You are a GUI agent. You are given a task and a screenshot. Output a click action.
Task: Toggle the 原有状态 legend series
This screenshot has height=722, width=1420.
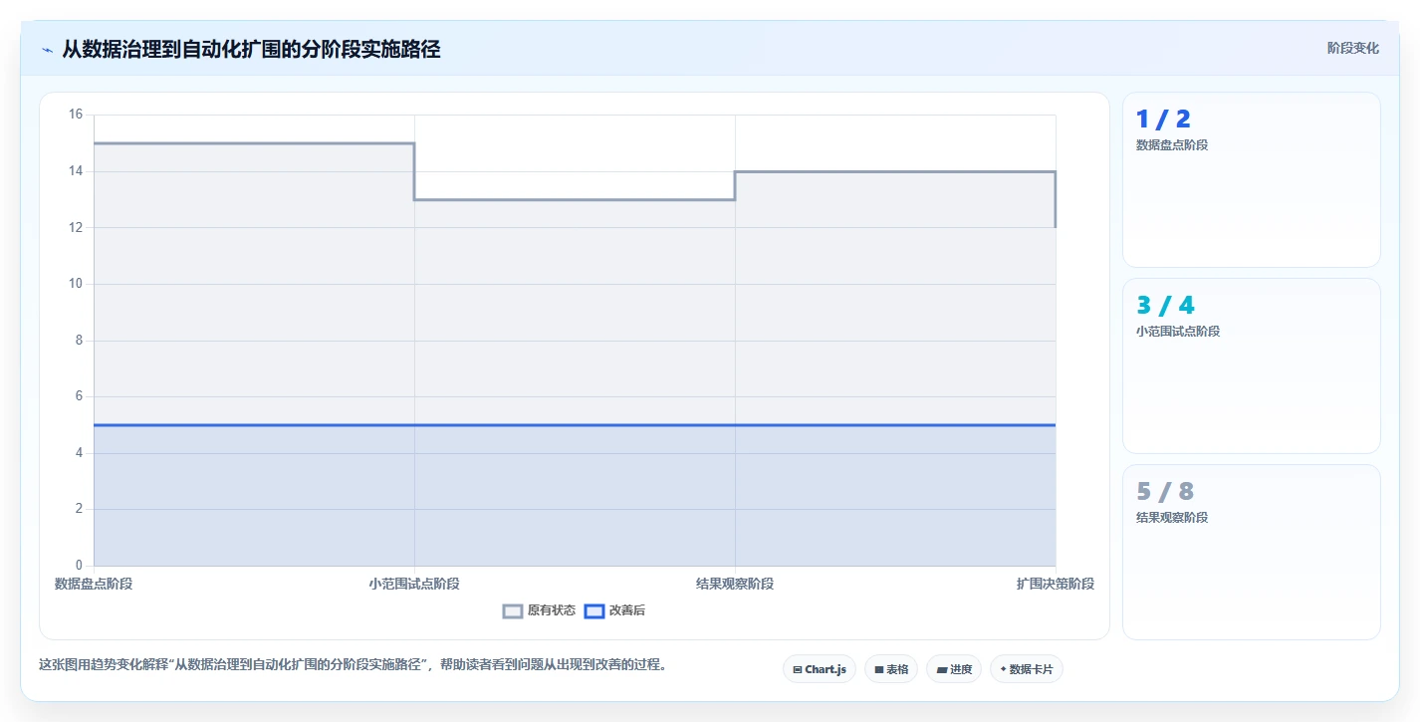(539, 610)
